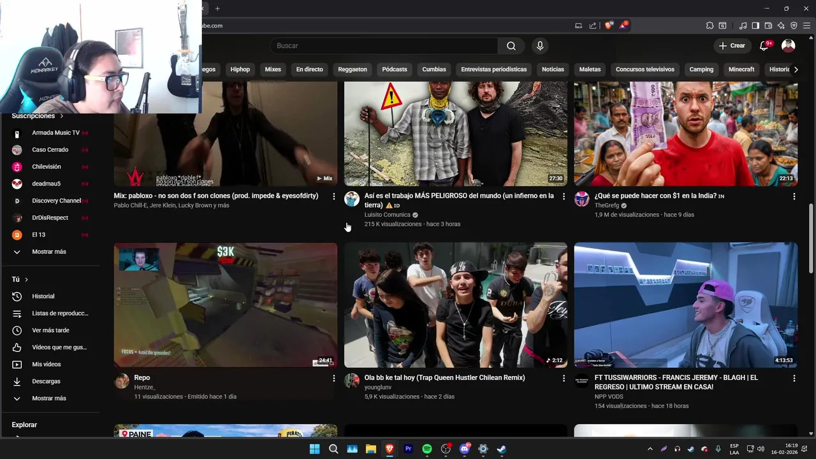The height and width of the screenshot is (459, 816).
Task: Select the Pódcasts filter chip
Action: 395,69
